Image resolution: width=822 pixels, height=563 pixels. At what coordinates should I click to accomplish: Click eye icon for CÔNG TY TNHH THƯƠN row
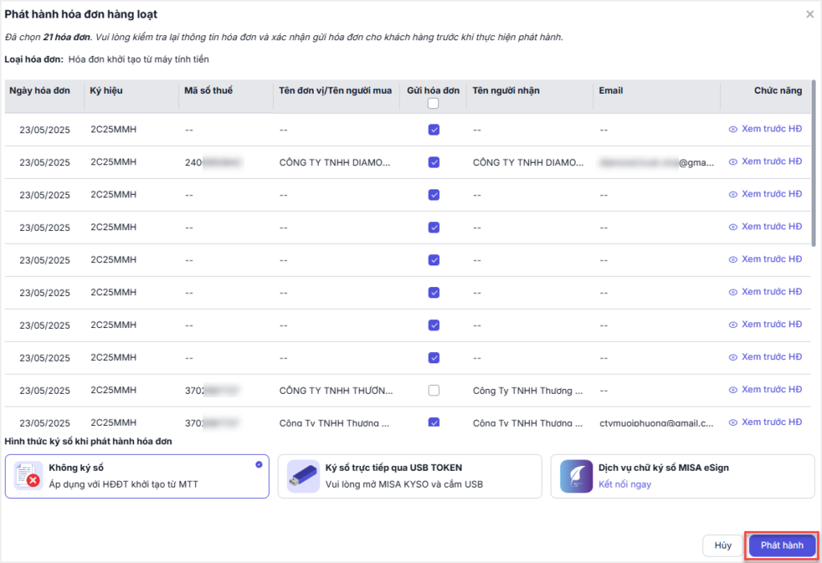(x=733, y=390)
